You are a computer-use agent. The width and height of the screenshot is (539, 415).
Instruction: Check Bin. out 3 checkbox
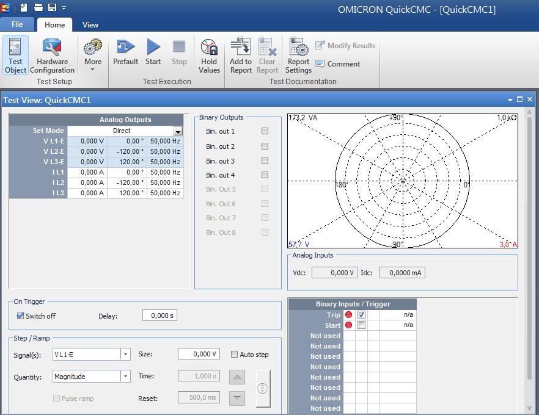pos(265,161)
